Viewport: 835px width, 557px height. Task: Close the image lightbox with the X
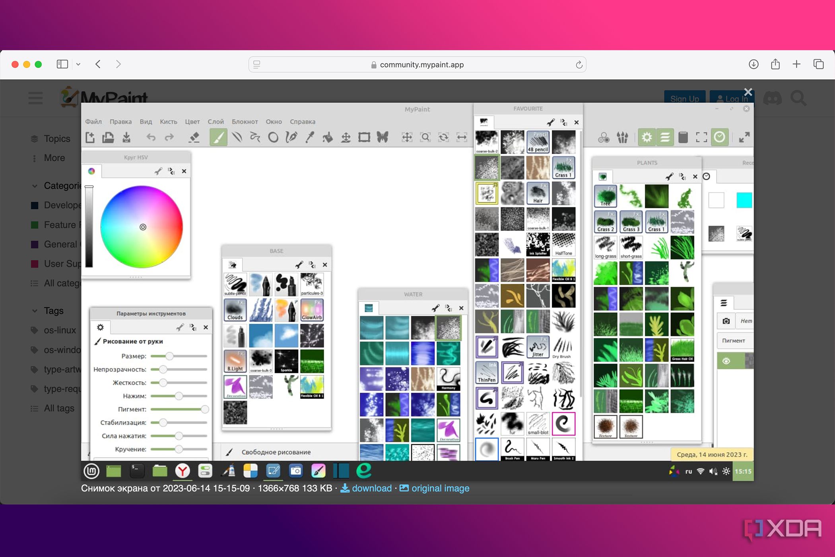tap(748, 92)
